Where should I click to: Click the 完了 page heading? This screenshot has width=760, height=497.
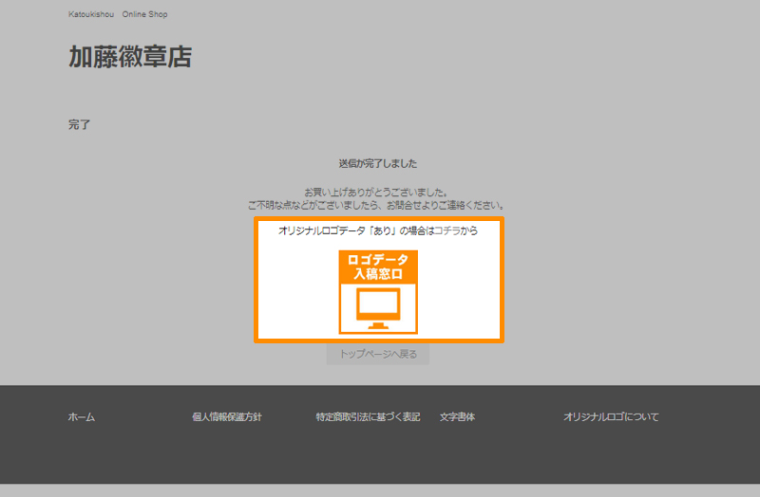click(x=79, y=124)
